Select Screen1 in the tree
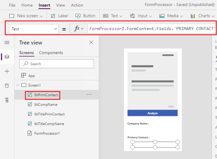This screenshot has width=217, height=159. coord(34,85)
